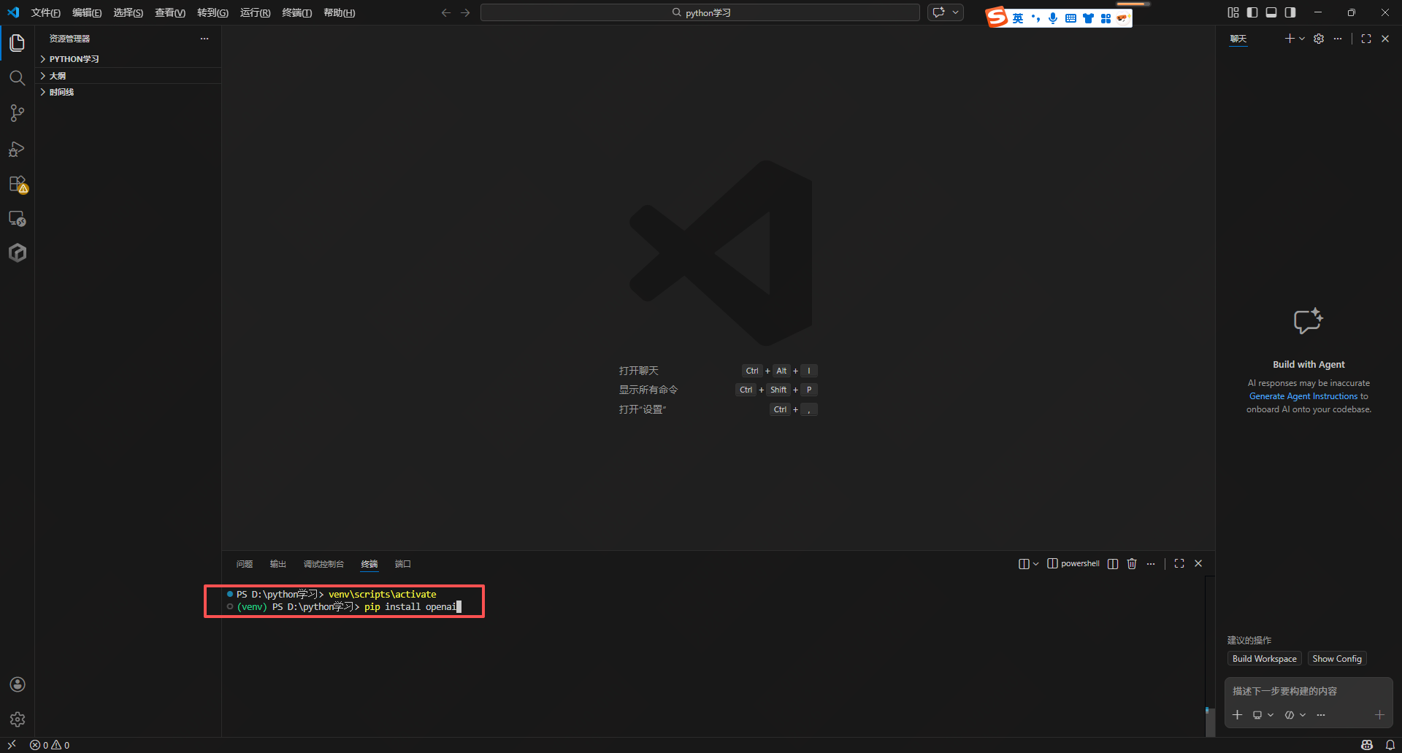Open Explorer's more actions ellipsis

click(x=204, y=39)
